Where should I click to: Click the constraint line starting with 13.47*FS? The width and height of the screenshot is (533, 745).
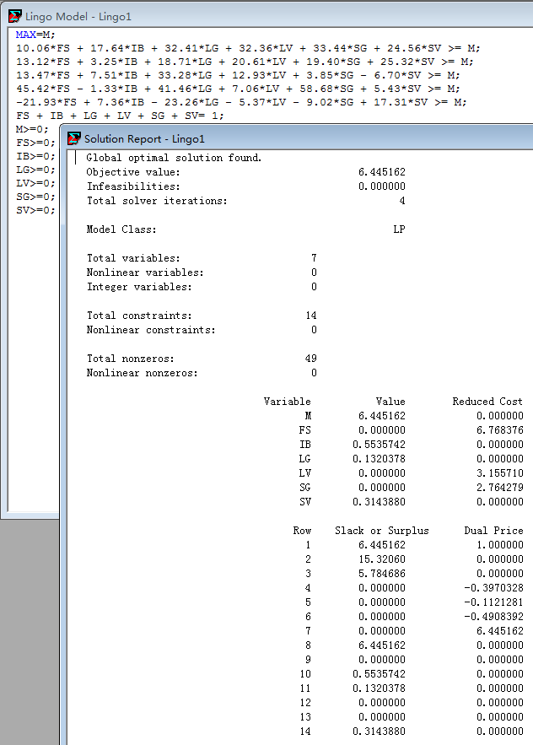click(x=238, y=75)
